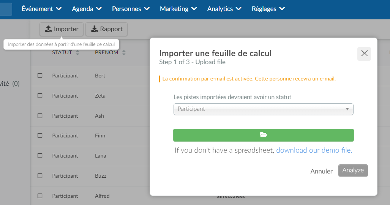Open the Participant status dropdown
The image size is (390, 205).
coord(264,109)
